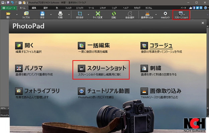Image resolution: width=209 pixels, height=133 pixels.
Task: Switch to the 色 tab
Action: 57,8
